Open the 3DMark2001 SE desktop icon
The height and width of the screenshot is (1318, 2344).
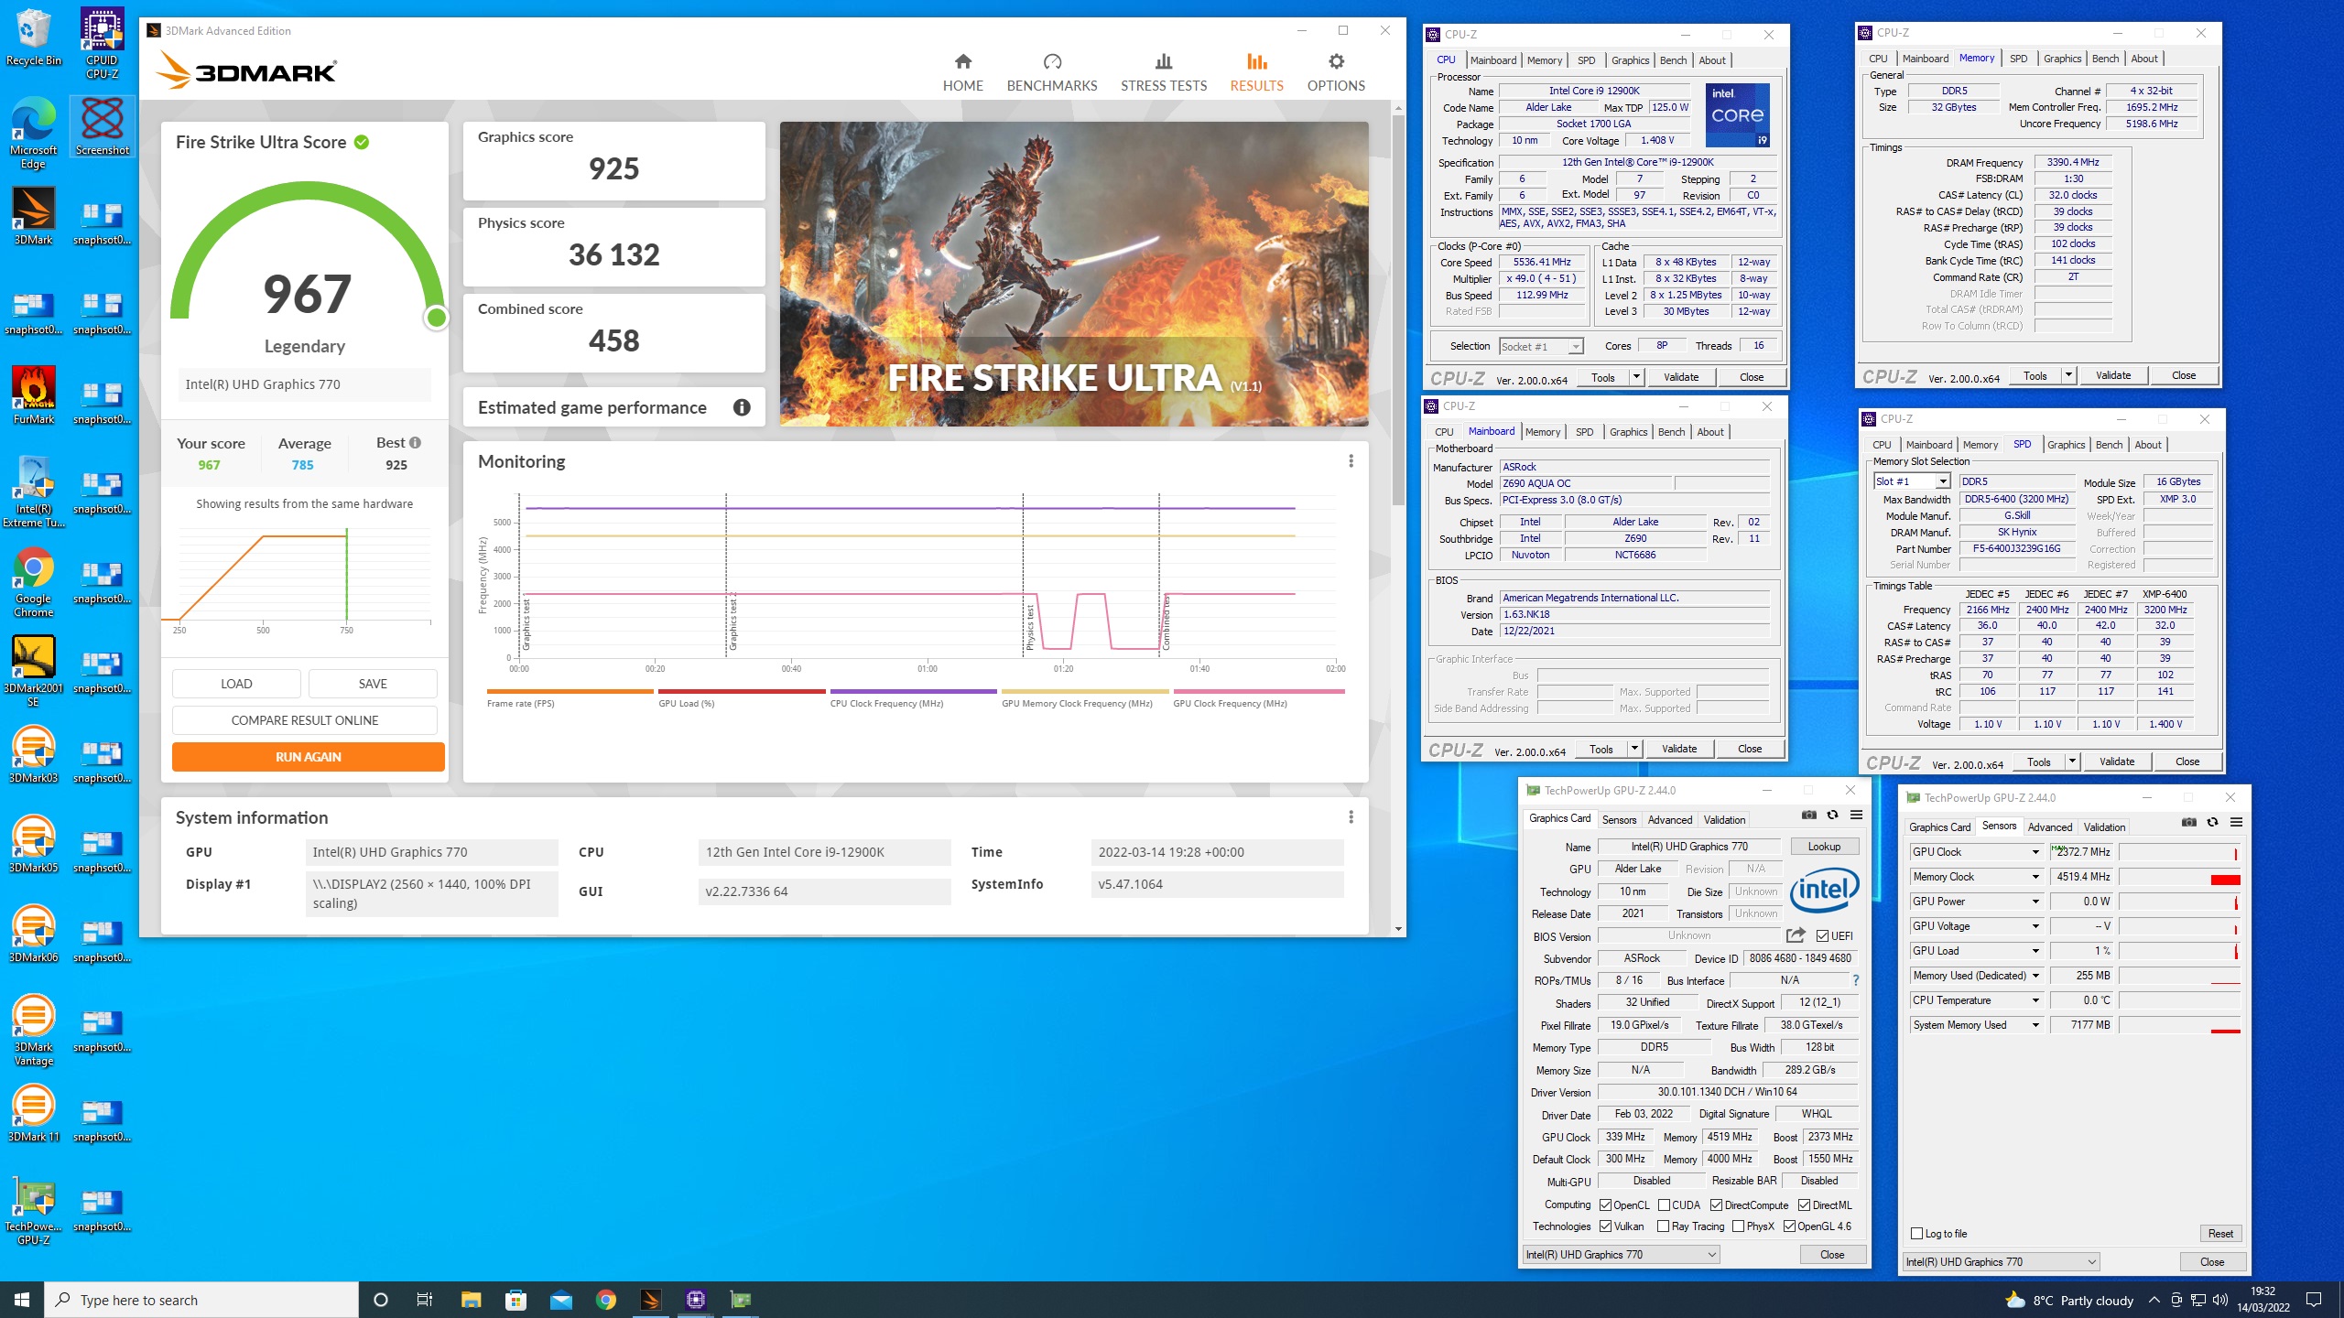(34, 671)
